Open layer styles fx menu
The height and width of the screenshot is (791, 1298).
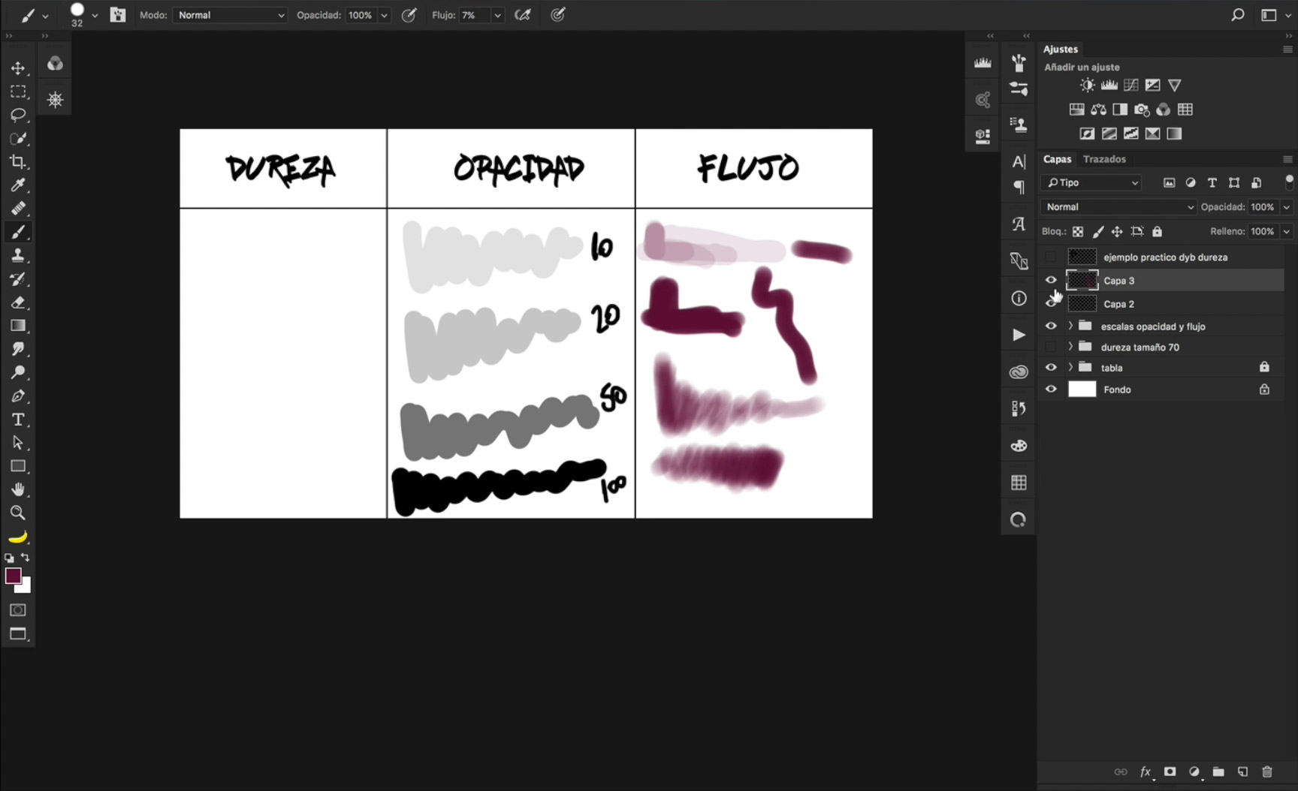tap(1146, 771)
